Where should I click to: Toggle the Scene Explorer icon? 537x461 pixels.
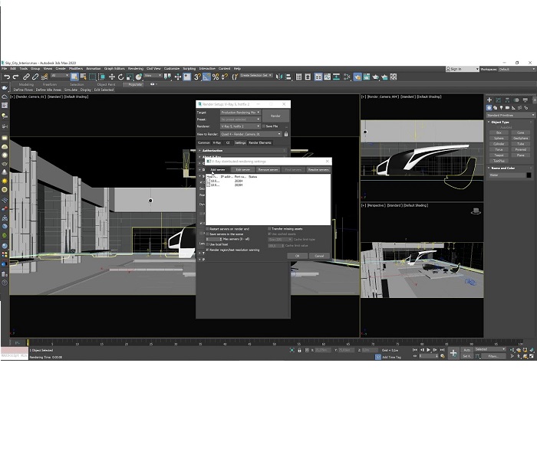pyautogui.click(x=298, y=77)
